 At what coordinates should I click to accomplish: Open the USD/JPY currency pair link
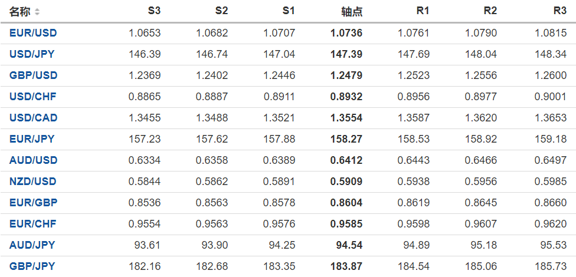pos(32,54)
